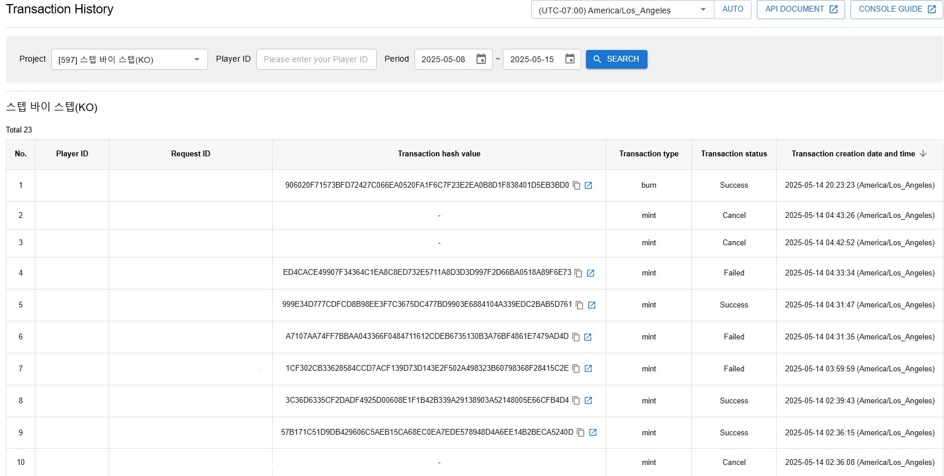This screenshot has width=944, height=476.
Task: Click the SEARCH button
Action: click(616, 59)
